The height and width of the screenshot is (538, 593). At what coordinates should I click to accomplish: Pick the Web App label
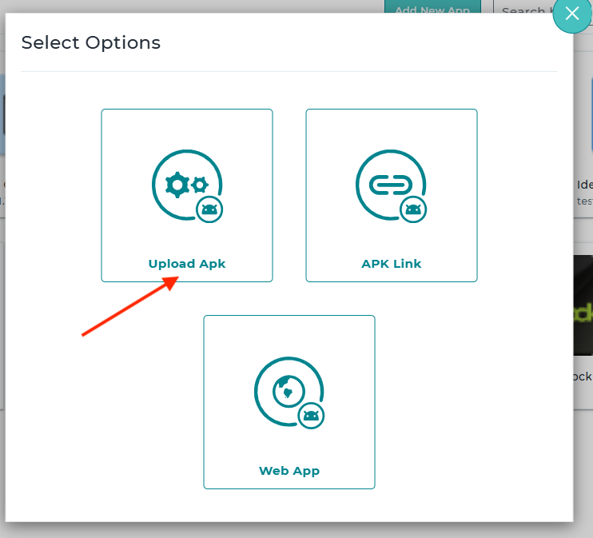[x=289, y=471]
